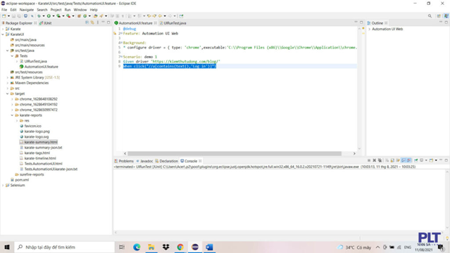Maximize the Package Explorer panel

pos(108,22)
